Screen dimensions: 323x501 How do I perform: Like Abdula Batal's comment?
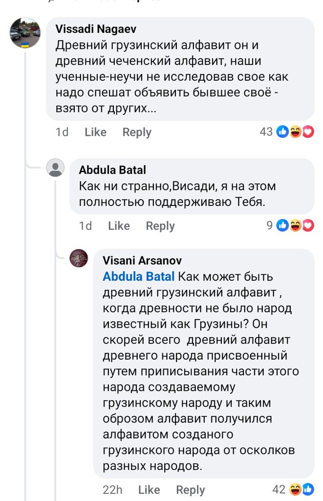coord(119,226)
